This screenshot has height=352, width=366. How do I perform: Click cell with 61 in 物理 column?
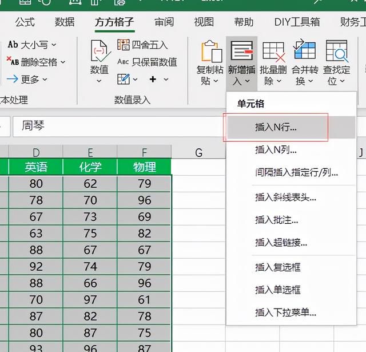[144, 300]
